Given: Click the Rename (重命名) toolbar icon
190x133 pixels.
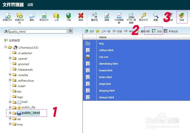Looking at the screenshot, I should [94, 16].
